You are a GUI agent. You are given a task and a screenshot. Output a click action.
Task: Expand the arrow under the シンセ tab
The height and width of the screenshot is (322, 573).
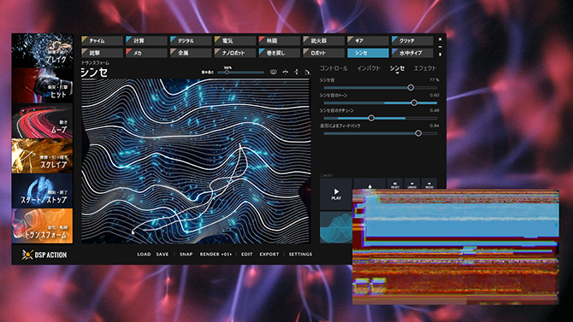pos(397,73)
